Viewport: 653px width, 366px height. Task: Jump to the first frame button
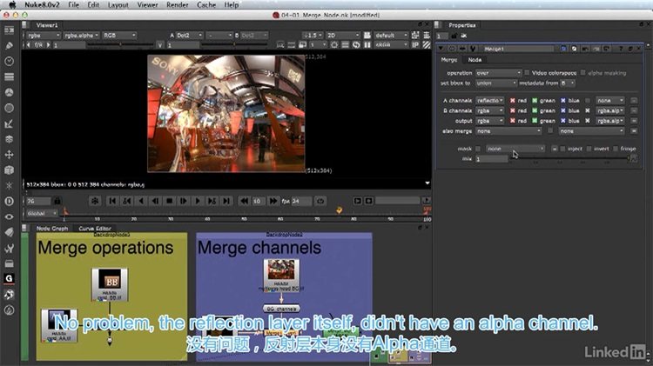tap(112, 201)
